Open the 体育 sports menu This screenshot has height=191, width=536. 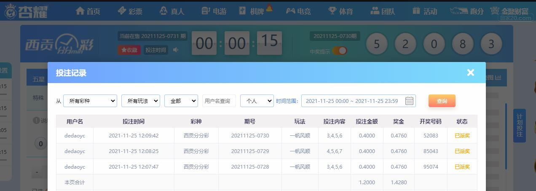point(340,11)
